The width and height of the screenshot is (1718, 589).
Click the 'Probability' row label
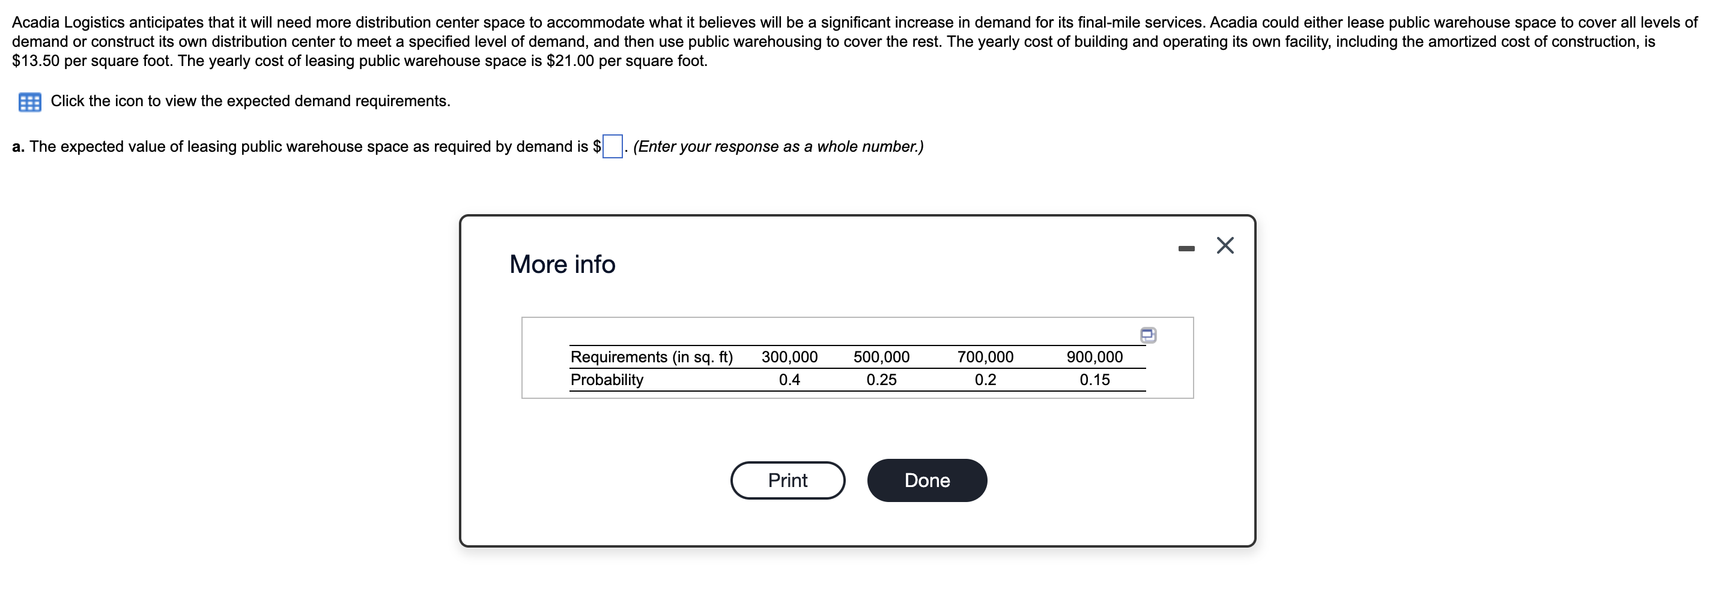tap(607, 380)
